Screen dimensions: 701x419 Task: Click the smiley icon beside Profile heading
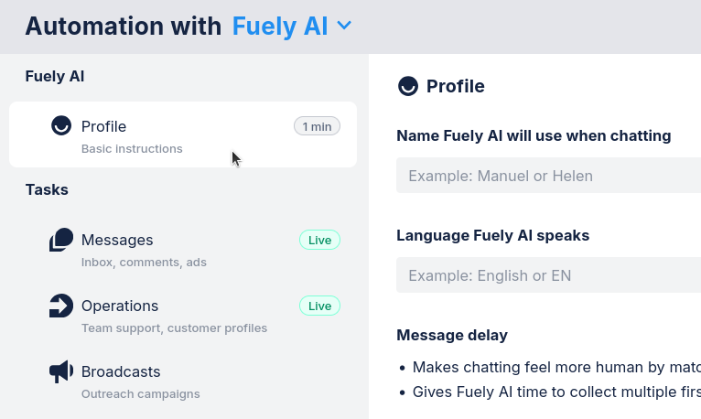point(408,86)
